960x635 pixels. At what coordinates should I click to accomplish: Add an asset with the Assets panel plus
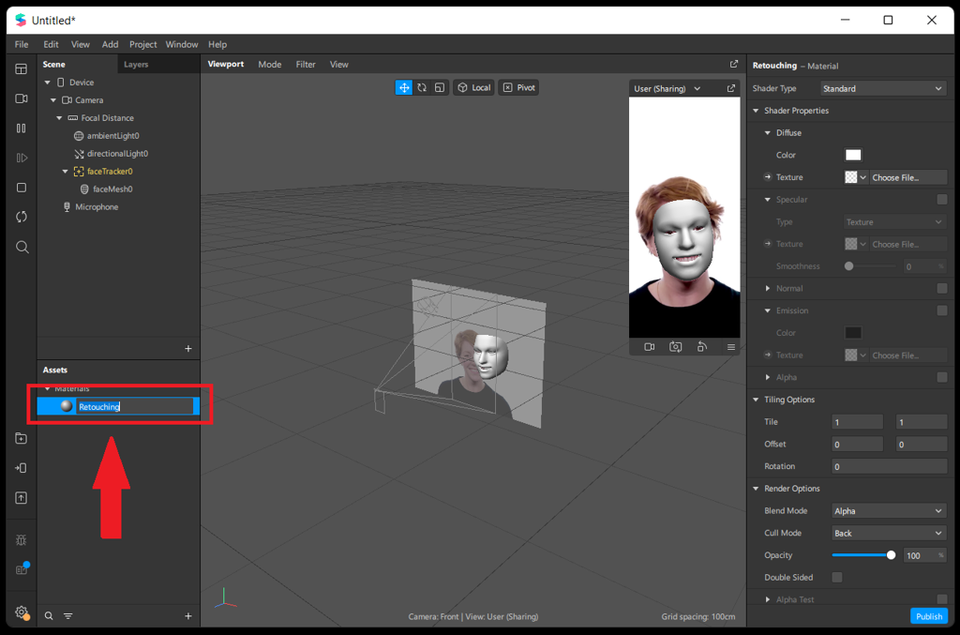187,616
